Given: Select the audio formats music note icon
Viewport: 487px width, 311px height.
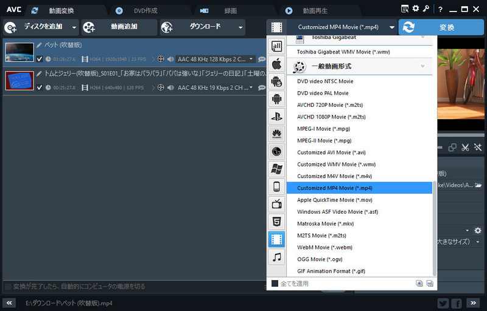Looking at the screenshot, I should click(276, 257).
